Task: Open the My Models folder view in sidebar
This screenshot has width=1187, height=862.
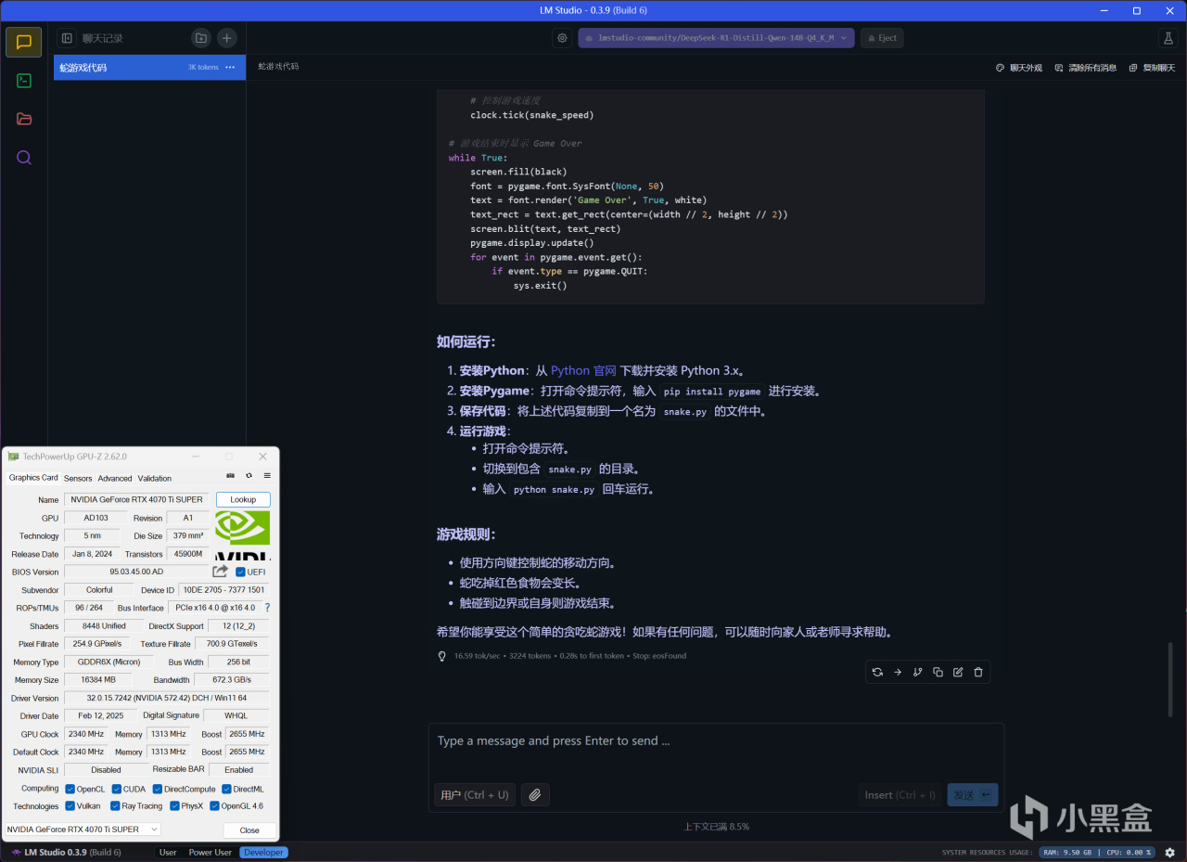Action: point(24,119)
